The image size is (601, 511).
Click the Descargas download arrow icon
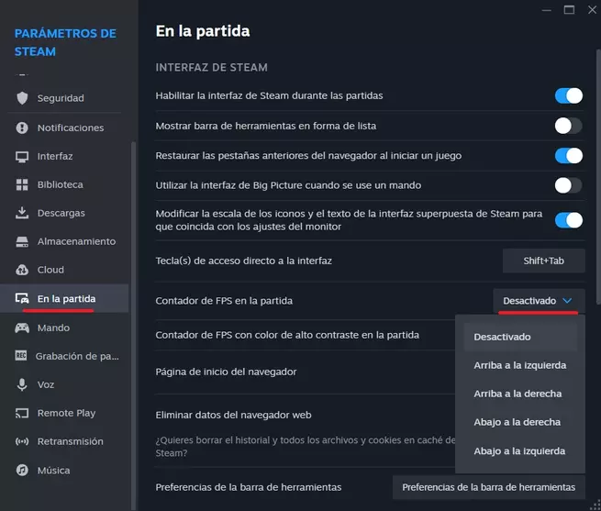[x=22, y=213]
